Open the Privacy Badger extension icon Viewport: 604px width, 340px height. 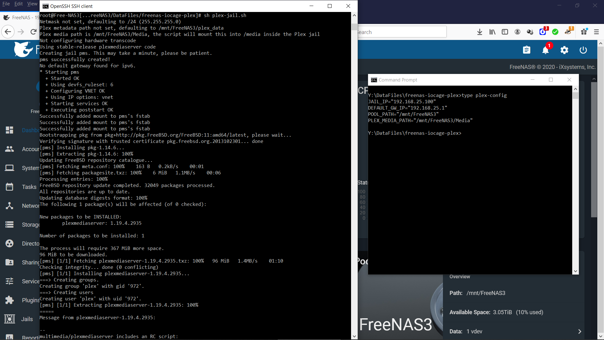click(x=568, y=32)
